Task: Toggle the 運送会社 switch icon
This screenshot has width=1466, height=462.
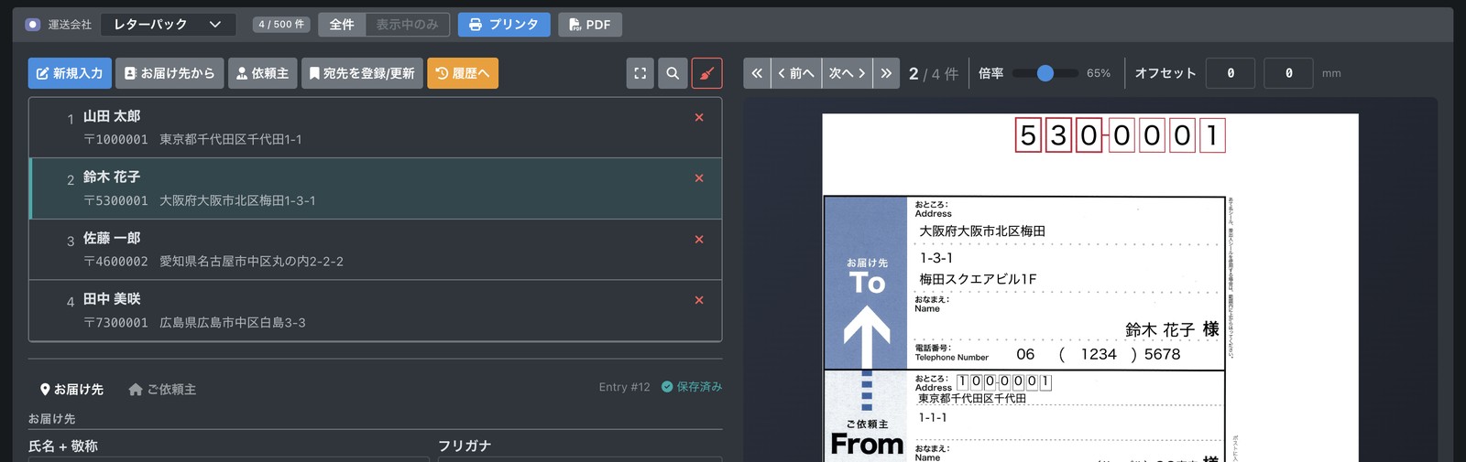Action: pos(33,25)
